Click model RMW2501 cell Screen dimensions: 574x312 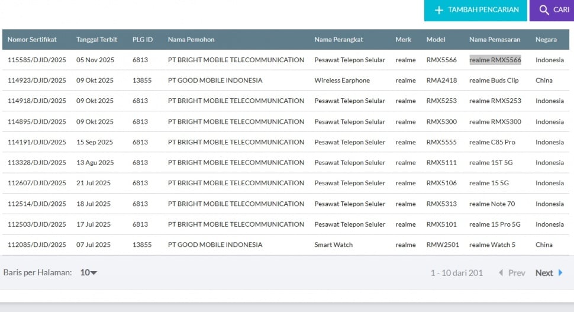click(x=443, y=245)
